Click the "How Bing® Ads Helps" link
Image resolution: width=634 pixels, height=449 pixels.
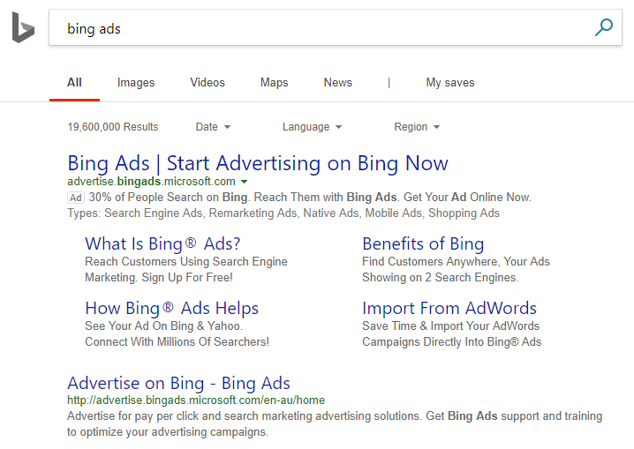(x=172, y=309)
